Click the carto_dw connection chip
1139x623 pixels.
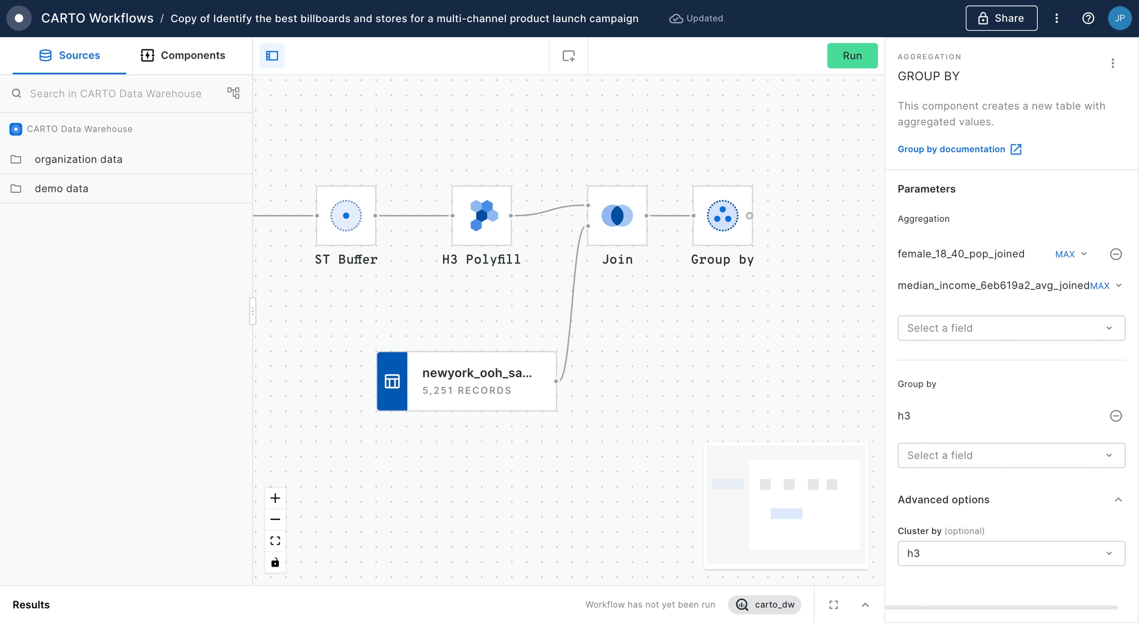(x=765, y=605)
